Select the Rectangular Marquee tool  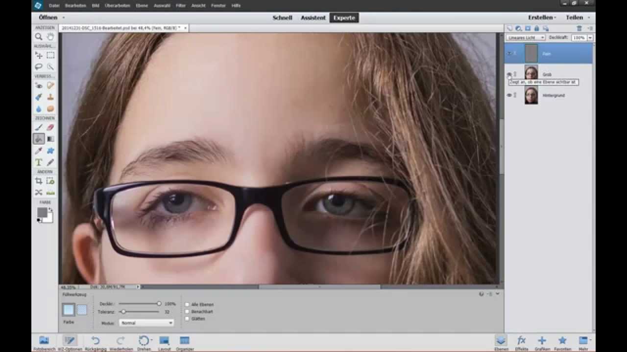50,55
